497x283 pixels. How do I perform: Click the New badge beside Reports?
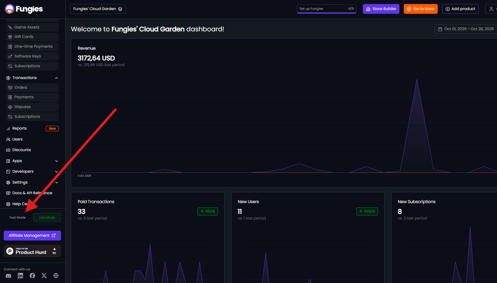(x=52, y=129)
